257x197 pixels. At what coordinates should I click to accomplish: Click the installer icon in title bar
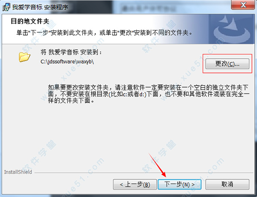click(6, 7)
